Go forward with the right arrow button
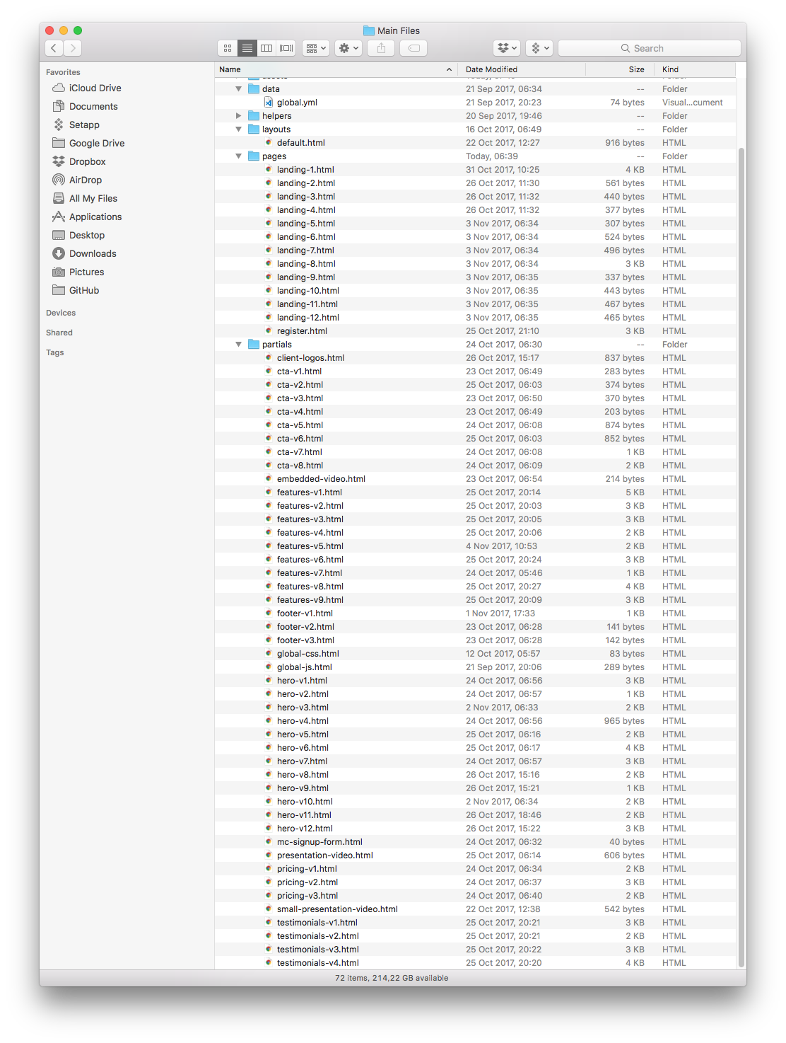The height and width of the screenshot is (1043, 786). (x=73, y=48)
